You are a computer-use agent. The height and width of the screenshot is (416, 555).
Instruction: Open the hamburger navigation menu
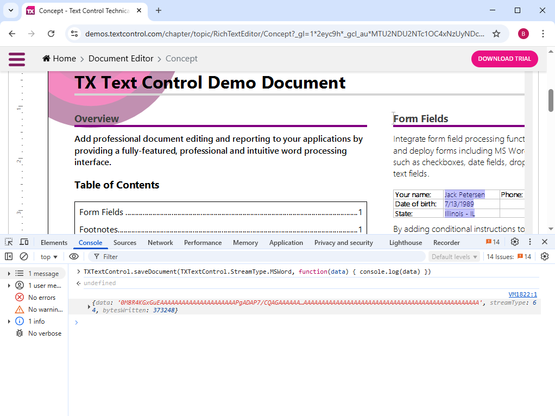tap(17, 59)
